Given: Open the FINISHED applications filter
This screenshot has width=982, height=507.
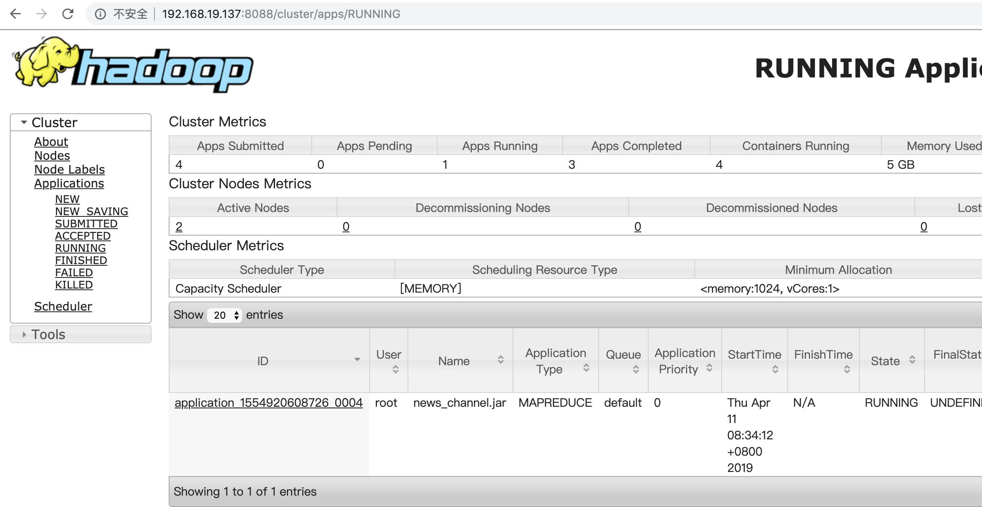Looking at the screenshot, I should tap(81, 260).
